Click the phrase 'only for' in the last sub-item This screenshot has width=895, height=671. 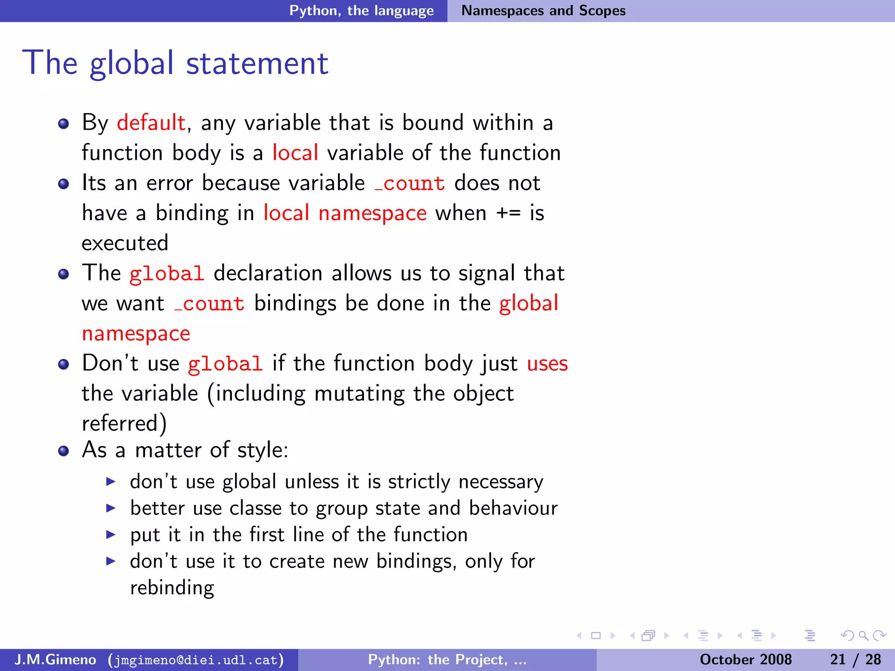(500, 561)
